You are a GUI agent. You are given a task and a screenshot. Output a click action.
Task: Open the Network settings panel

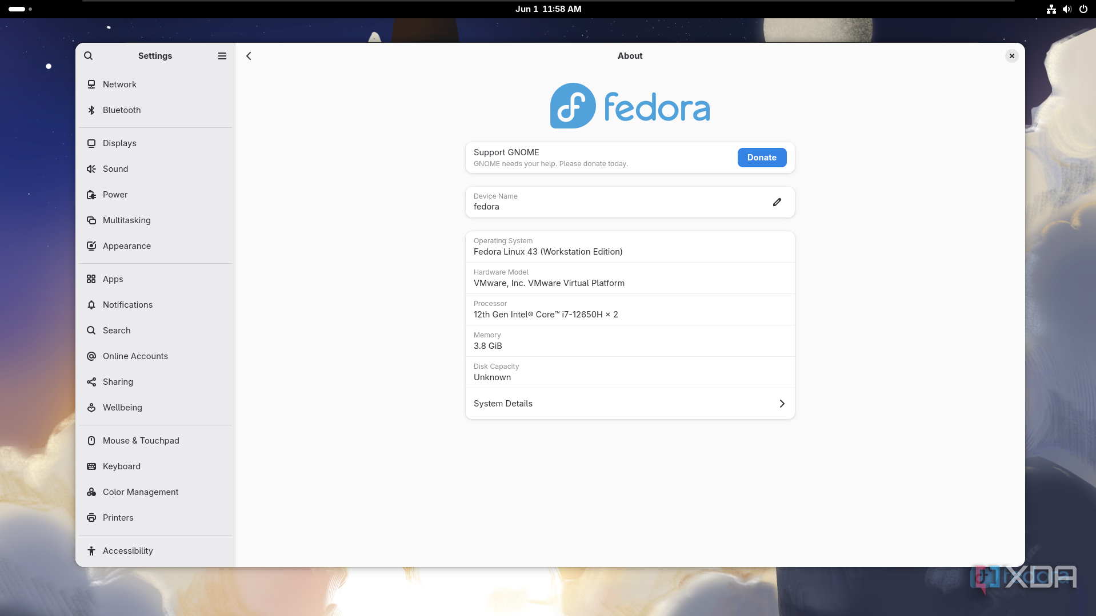pyautogui.click(x=155, y=84)
